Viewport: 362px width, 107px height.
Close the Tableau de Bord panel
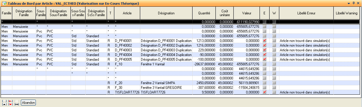pyautogui.click(x=358, y=3)
